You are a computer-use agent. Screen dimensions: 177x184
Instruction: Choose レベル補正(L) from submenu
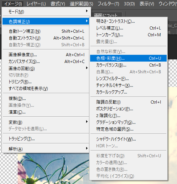click(x=128, y=28)
